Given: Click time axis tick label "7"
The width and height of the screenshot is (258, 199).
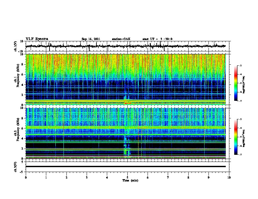Looking at the screenshot, I should [168, 178].
